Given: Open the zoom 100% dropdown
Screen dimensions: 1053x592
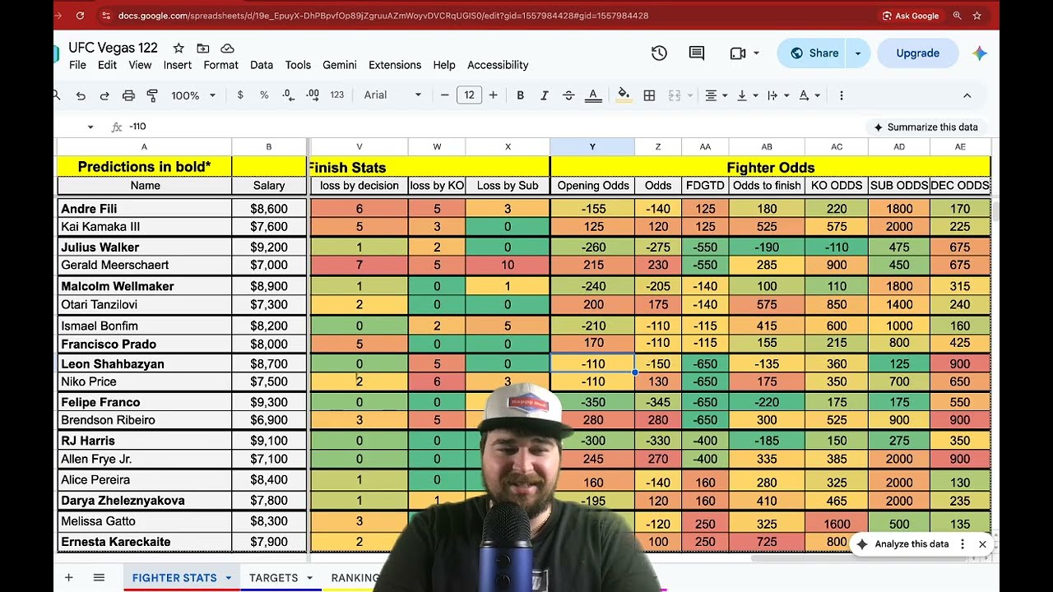Looking at the screenshot, I should coord(193,95).
